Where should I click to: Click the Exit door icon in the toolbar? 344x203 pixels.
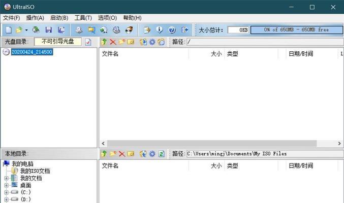pyautogui.click(x=184, y=30)
